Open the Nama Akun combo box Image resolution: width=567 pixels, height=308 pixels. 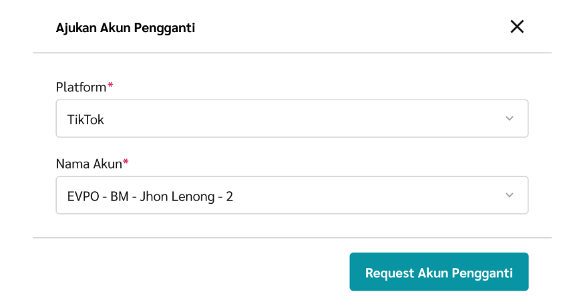coord(292,196)
